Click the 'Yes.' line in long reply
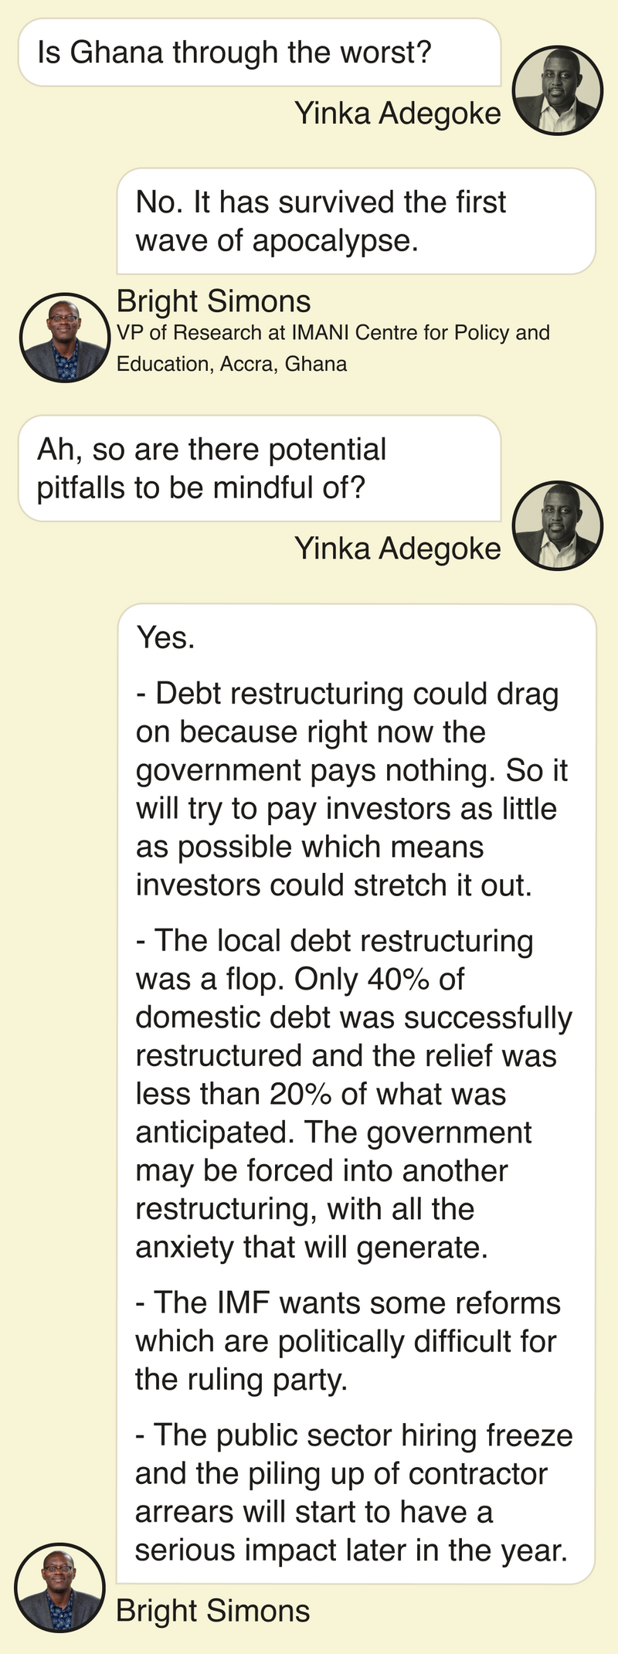618x1654 pixels. [165, 638]
